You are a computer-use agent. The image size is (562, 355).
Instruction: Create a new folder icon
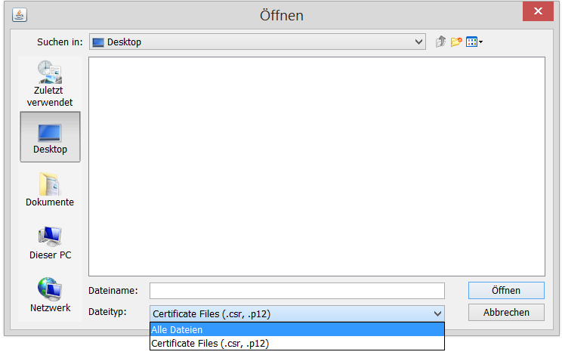[456, 42]
